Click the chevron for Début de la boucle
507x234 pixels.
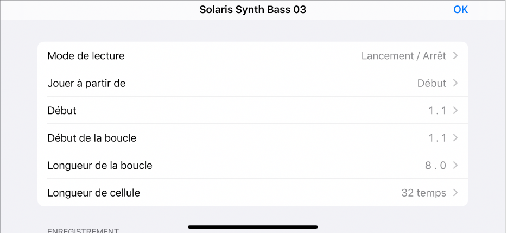(455, 138)
